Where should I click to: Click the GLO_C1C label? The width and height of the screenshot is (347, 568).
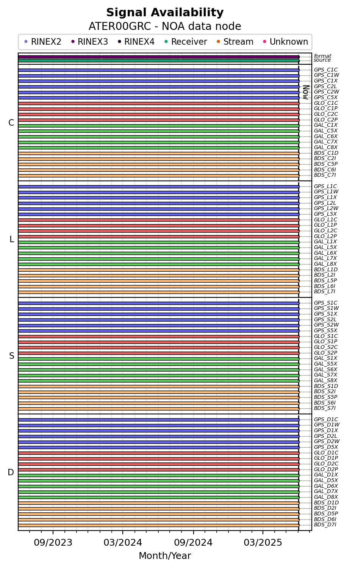click(326, 103)
